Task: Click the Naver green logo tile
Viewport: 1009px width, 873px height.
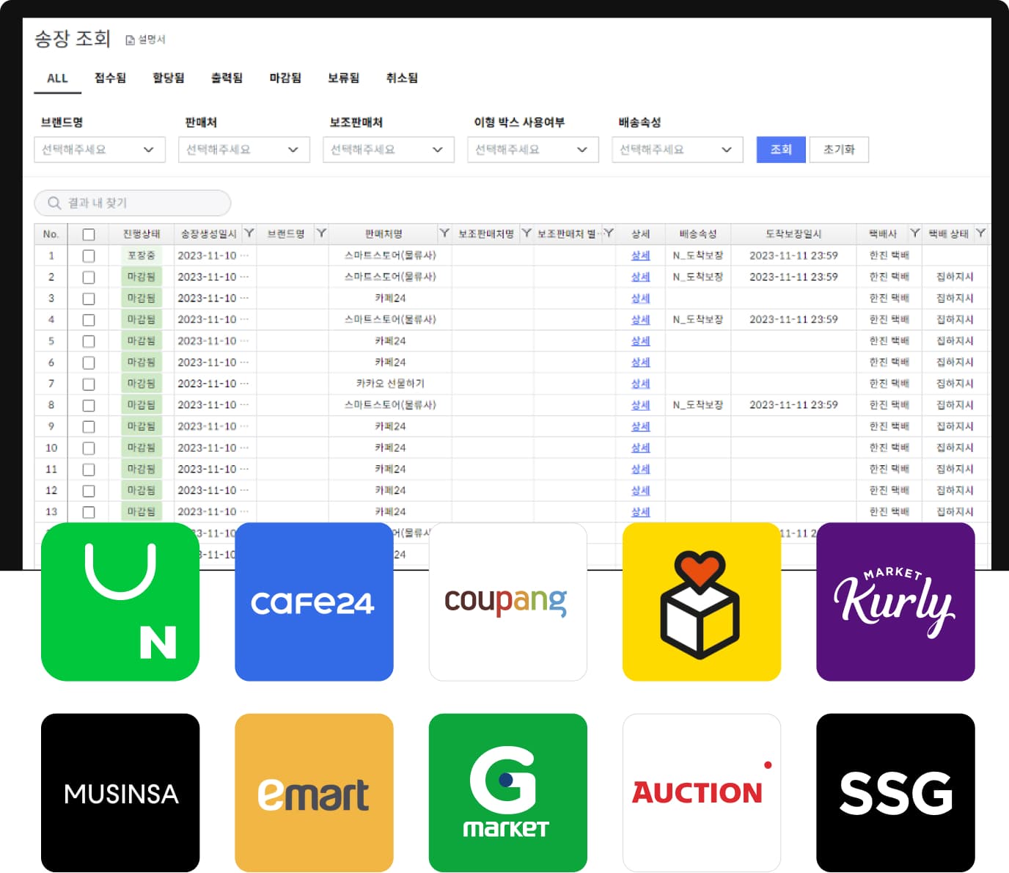Action: pos(120,602)
